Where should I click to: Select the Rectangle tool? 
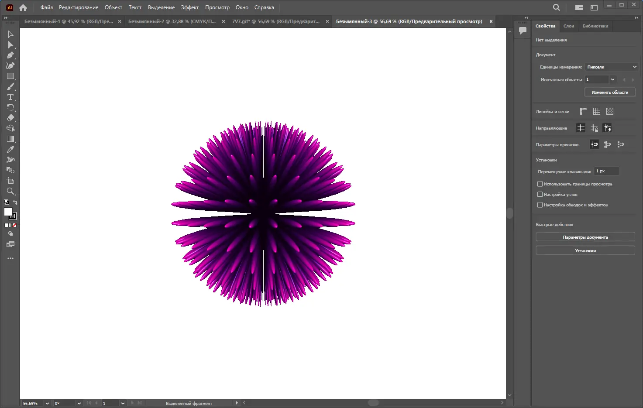pos(10,76)
